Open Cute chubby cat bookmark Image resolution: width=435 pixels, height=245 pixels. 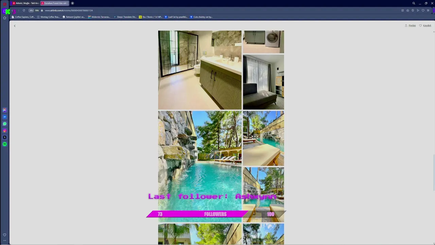[x=201, y=17]
